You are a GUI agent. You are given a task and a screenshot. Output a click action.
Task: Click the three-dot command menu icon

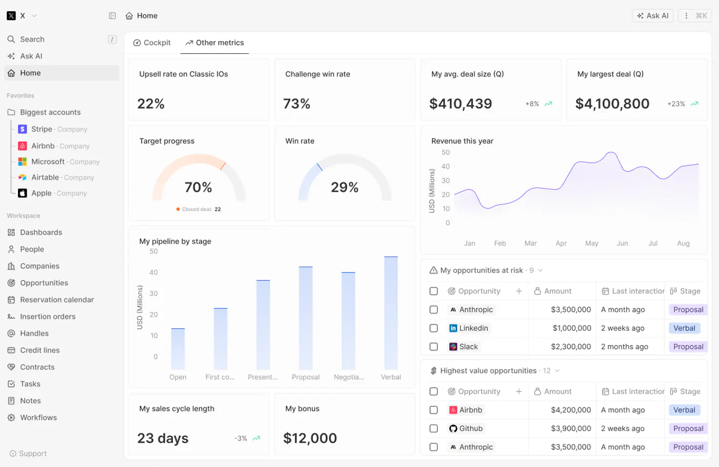[686, 16]
